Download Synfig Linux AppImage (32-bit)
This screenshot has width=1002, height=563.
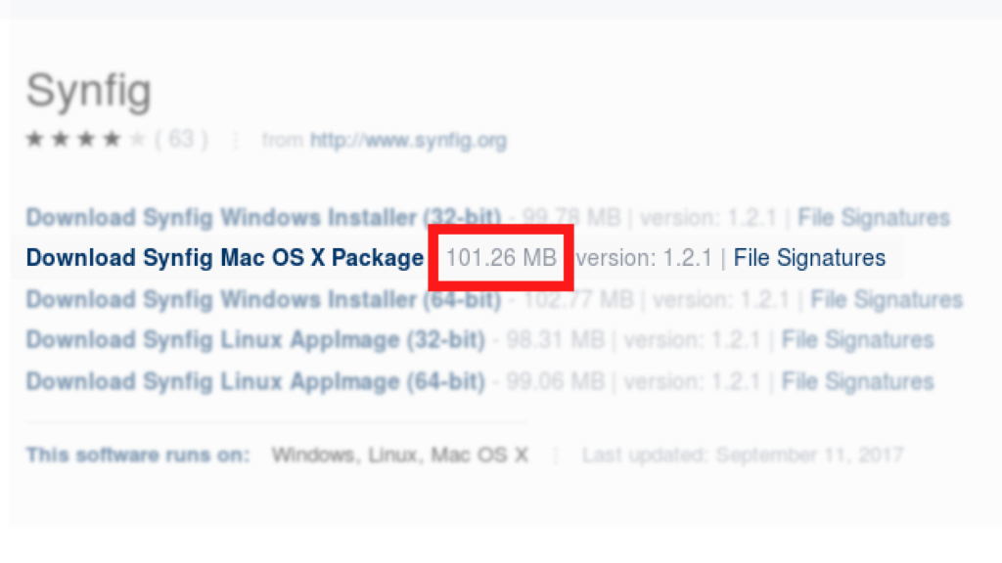pyautogui.click(x=255, y=340)
